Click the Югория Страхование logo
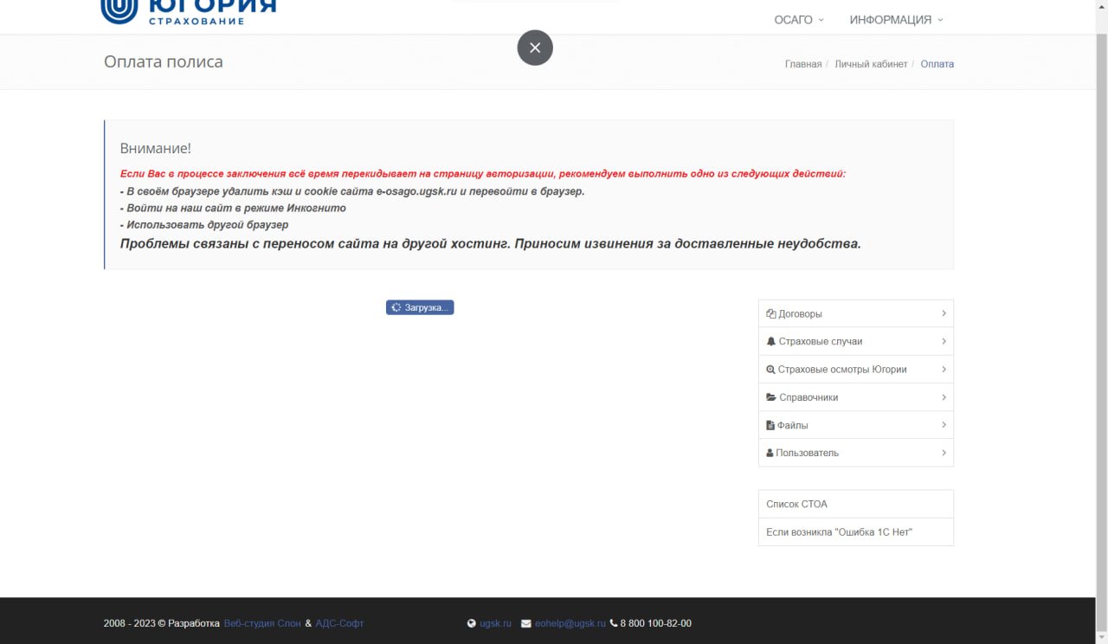Image resolution: width=1108 pixels, height=644 pixels. coord(188,11)
